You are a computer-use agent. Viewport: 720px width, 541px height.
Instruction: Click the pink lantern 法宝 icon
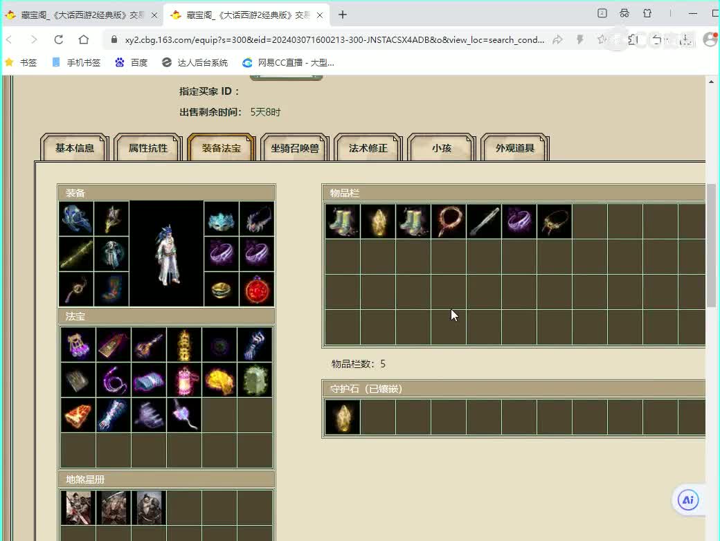tap(184, 380)
